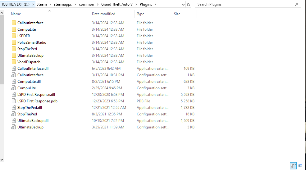Screen dimensions: 306x170
Task: Click the StopThePed configuration settings icon
Action: pyautogui.click(x=13, y=114)
